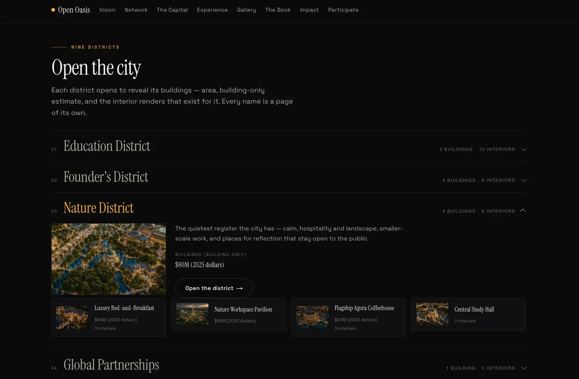Open the Flagship Agora Coffeehouse card title
The width and height of the screenshot is (579, 379).
tap(364, 308)
